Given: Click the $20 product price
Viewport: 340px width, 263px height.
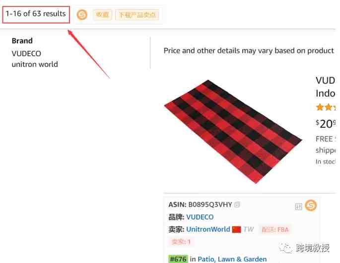Looking at the screenshot, I should (x=325, y=124).
